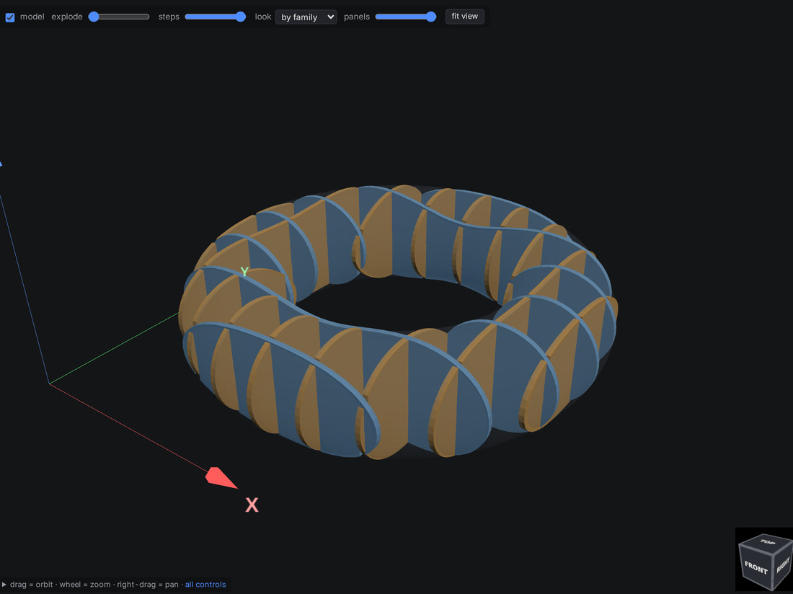Click the panels slider handle

(x=431, y=17)
